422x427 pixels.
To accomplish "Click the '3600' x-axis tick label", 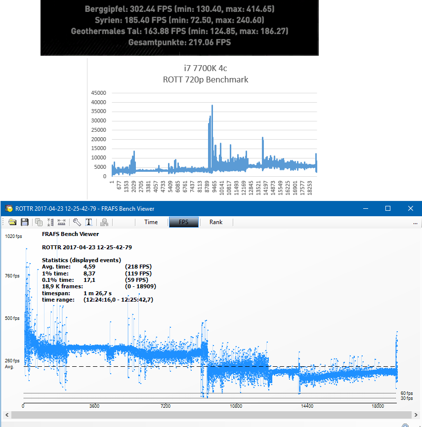I will point(94,406).
